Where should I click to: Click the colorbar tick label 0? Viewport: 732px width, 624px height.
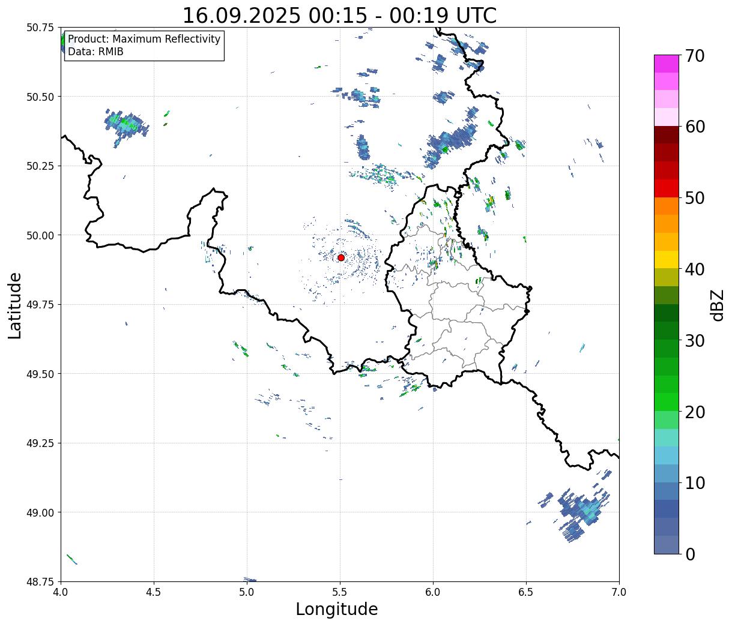tap(690, 554)
